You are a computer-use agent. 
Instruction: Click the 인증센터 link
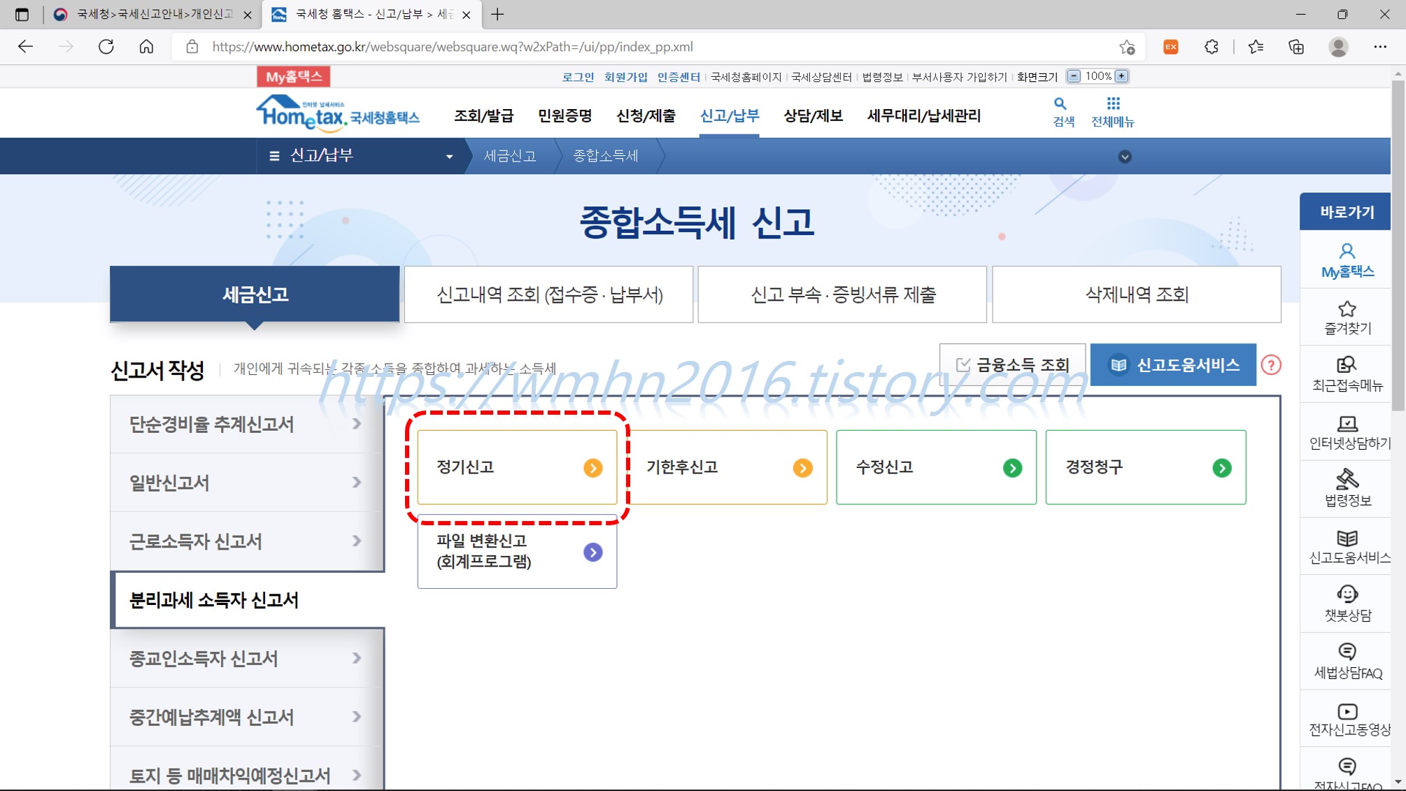tap(678, 77)
